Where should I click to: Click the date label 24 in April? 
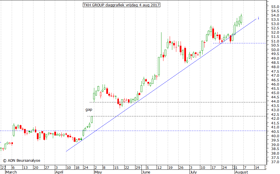86,168
